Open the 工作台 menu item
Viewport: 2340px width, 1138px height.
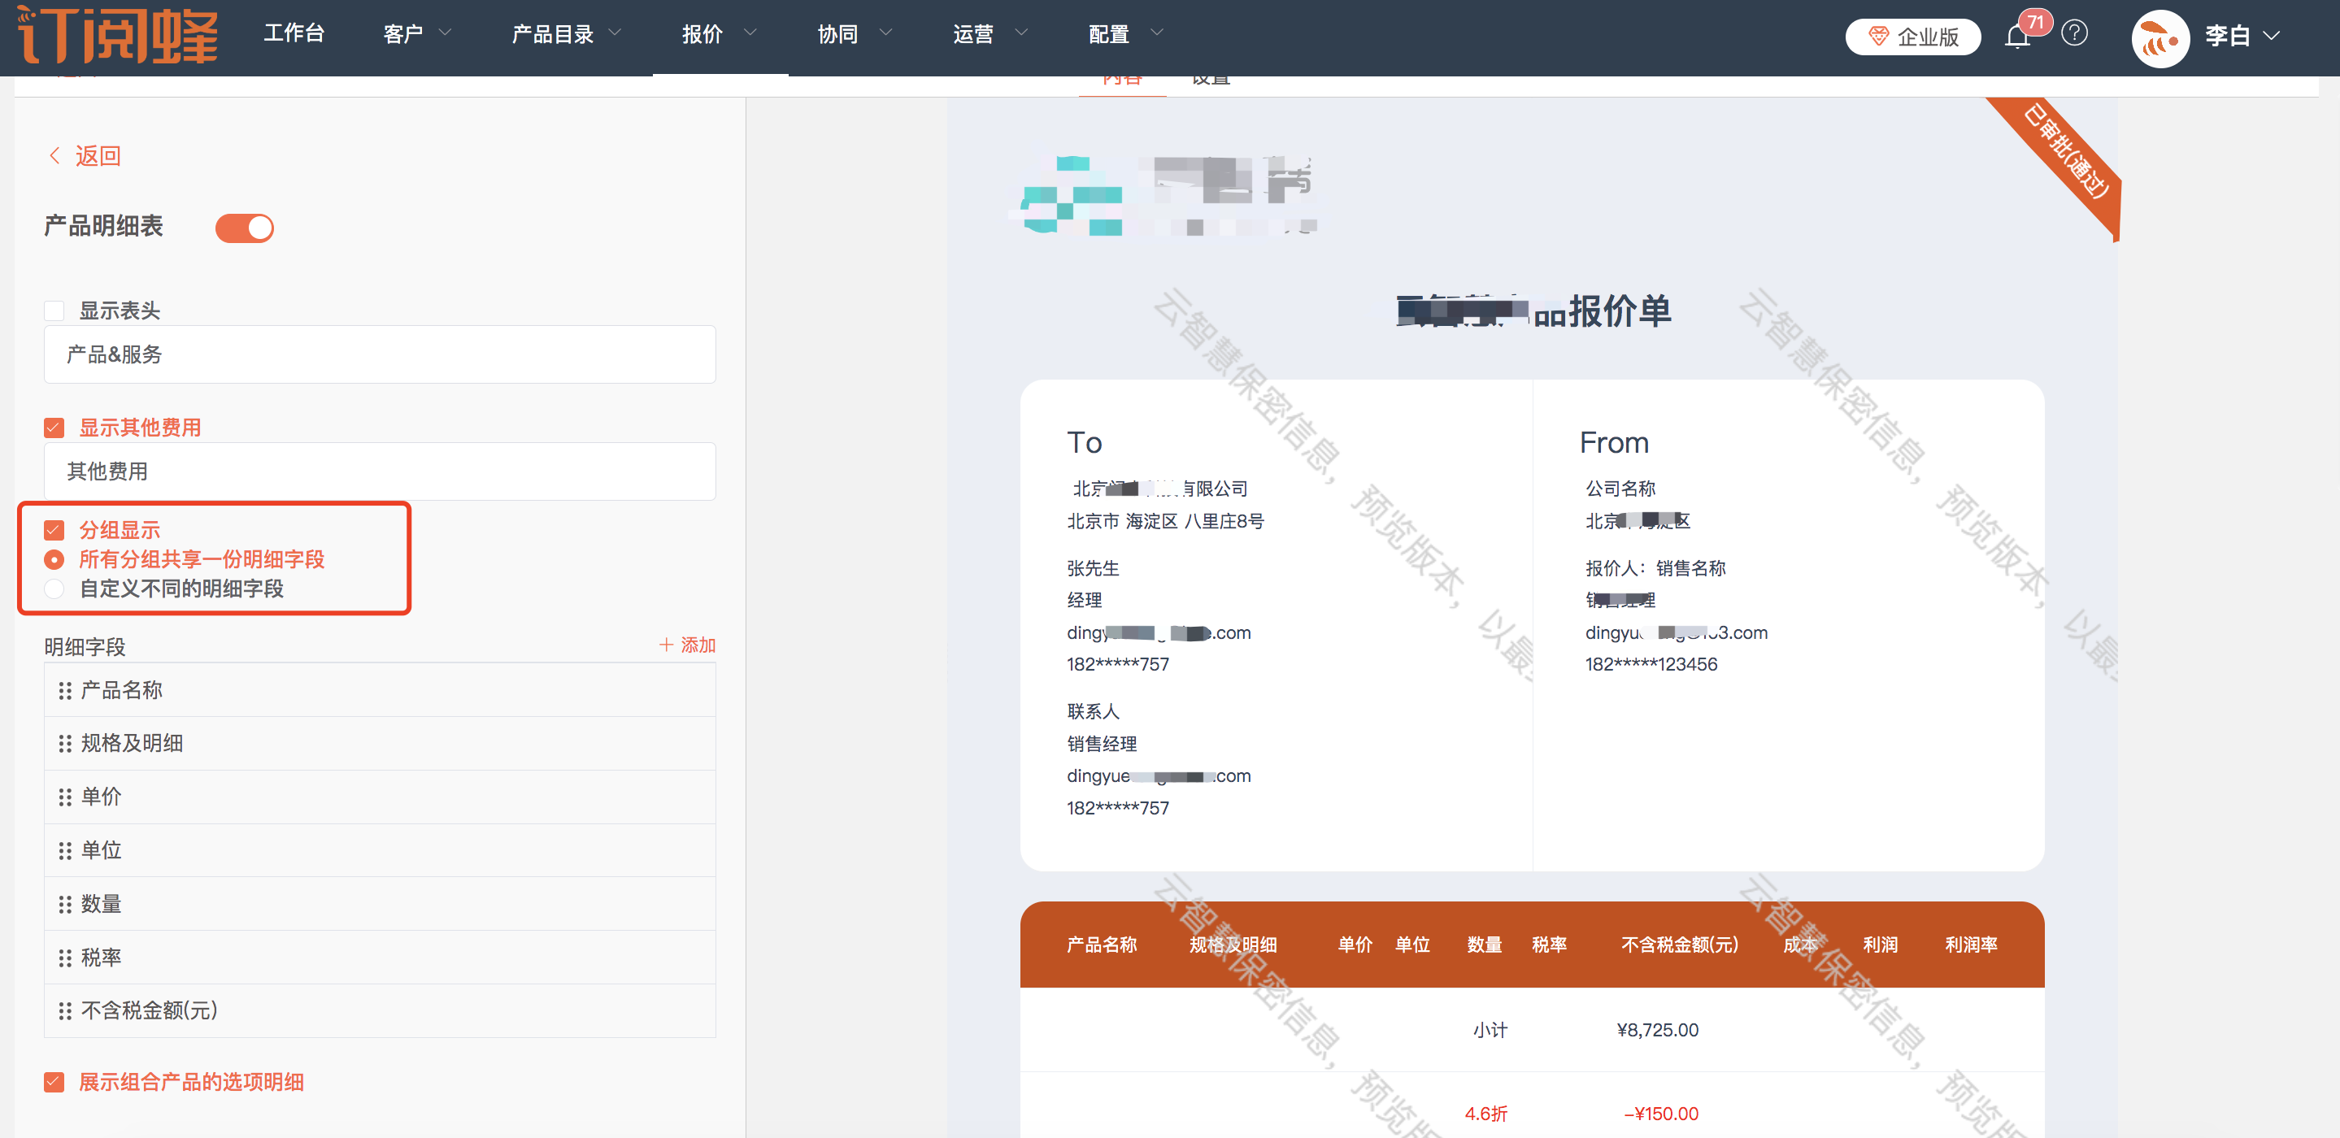pos(294,34)
